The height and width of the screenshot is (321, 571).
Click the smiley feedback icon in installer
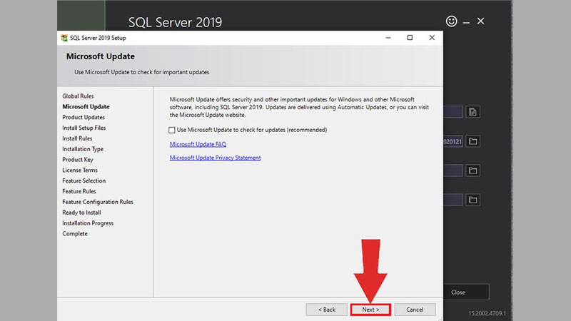[x=452, y=21]
